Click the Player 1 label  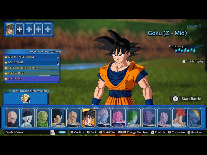click(194, 26)
